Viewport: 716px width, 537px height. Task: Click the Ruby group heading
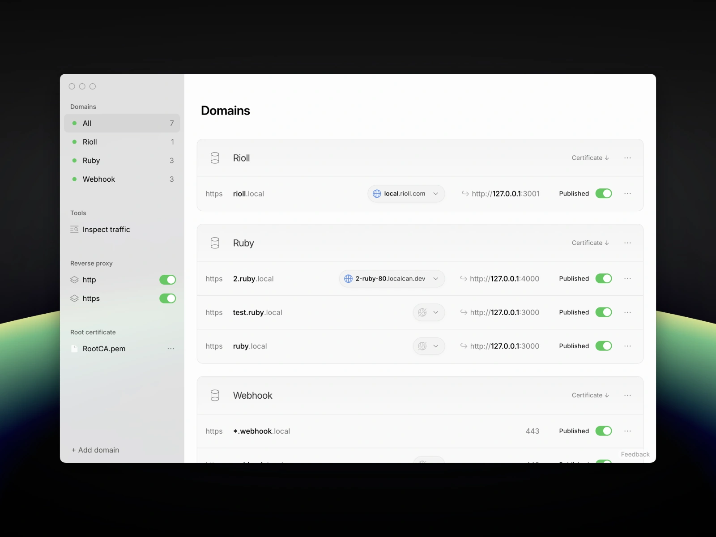point(243,243)
